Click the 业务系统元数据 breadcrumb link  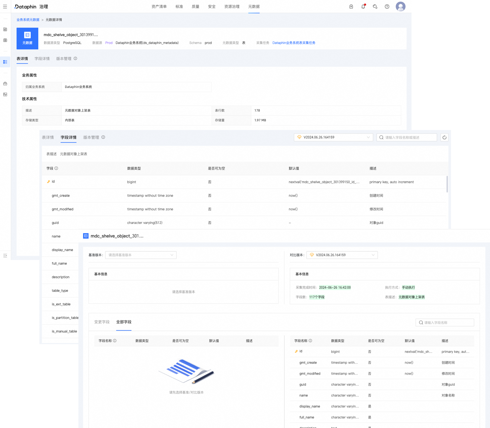pyautogui.click(x=27, y=20)
